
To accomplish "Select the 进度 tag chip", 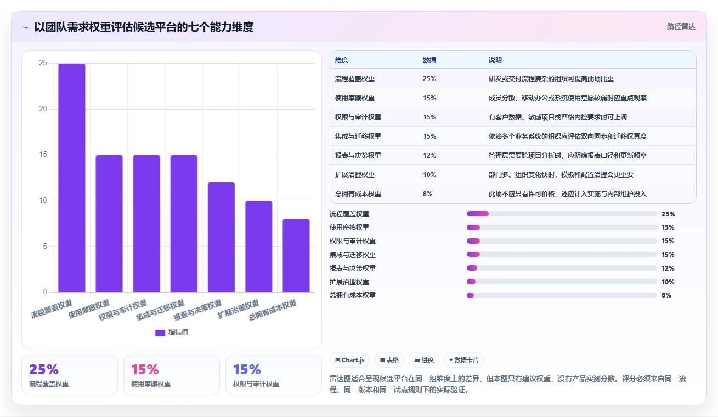I will tap(424, 360).
